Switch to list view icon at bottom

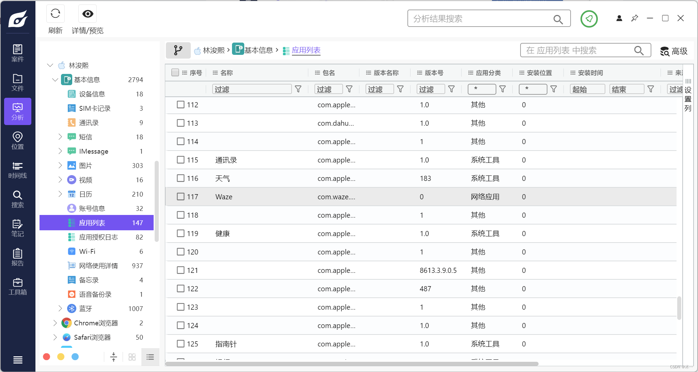[x=150, y=357]
